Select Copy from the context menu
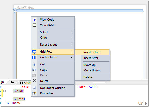 [x=53, y=70]
